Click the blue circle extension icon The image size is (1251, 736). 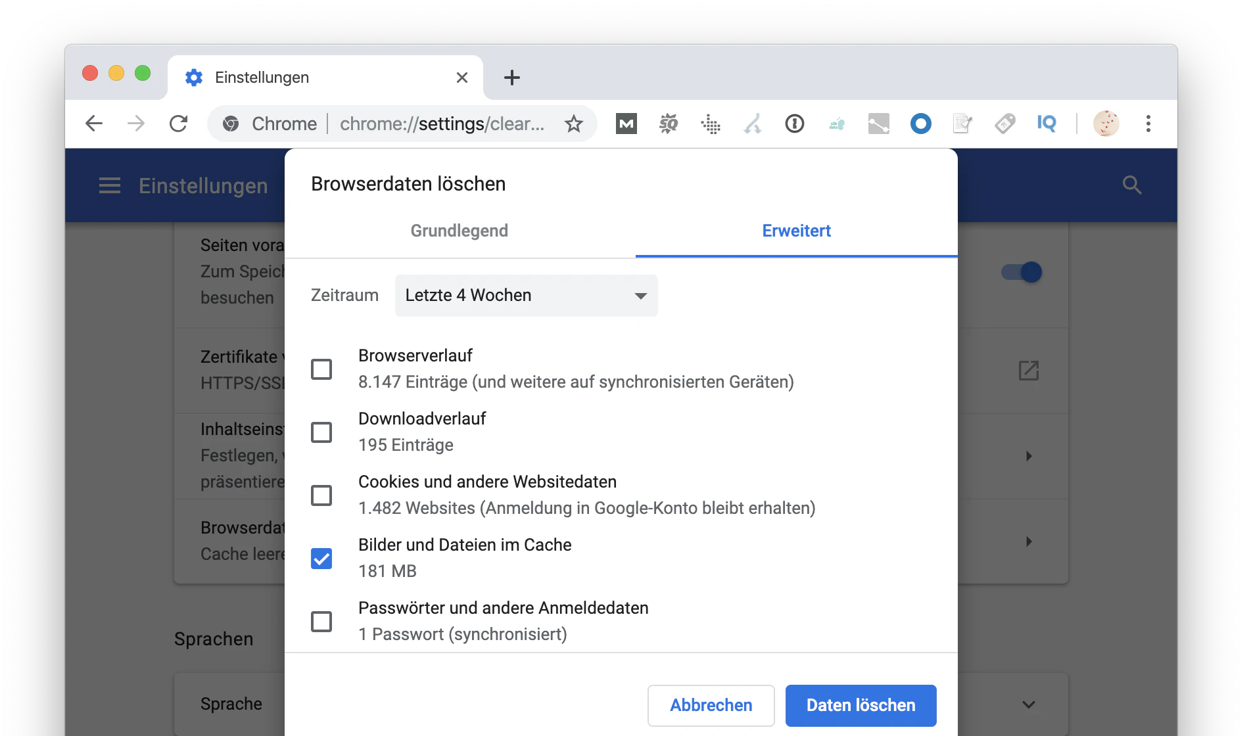tap(920, 124)
